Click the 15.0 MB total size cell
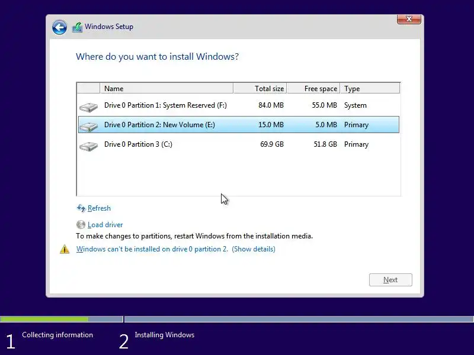The image size is (474, 355). [271, 125]
